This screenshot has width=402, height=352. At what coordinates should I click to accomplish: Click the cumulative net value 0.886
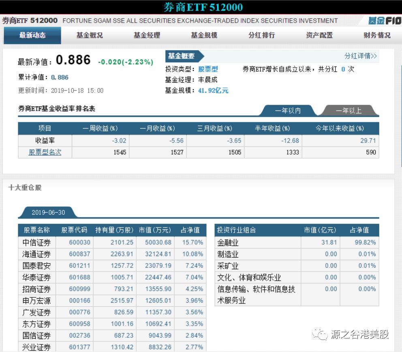point(60,77)
